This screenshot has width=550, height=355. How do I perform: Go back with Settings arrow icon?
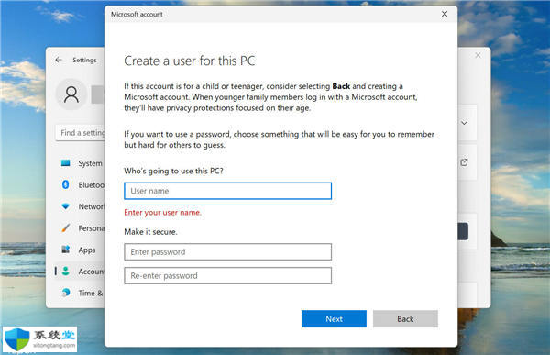59,60
